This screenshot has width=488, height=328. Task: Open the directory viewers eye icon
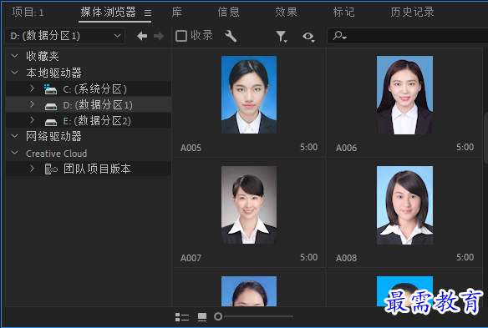(x=308, y=37)
